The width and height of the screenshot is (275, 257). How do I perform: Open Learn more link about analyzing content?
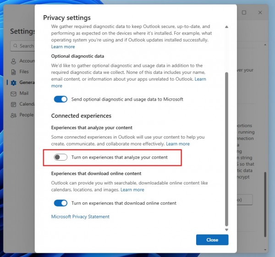(178, 144)
